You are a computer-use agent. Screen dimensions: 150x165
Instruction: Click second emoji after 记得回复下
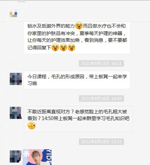click(x=63, y=47)
